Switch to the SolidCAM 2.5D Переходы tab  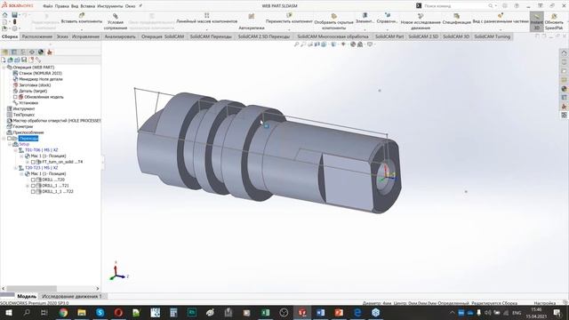(264, 36)
